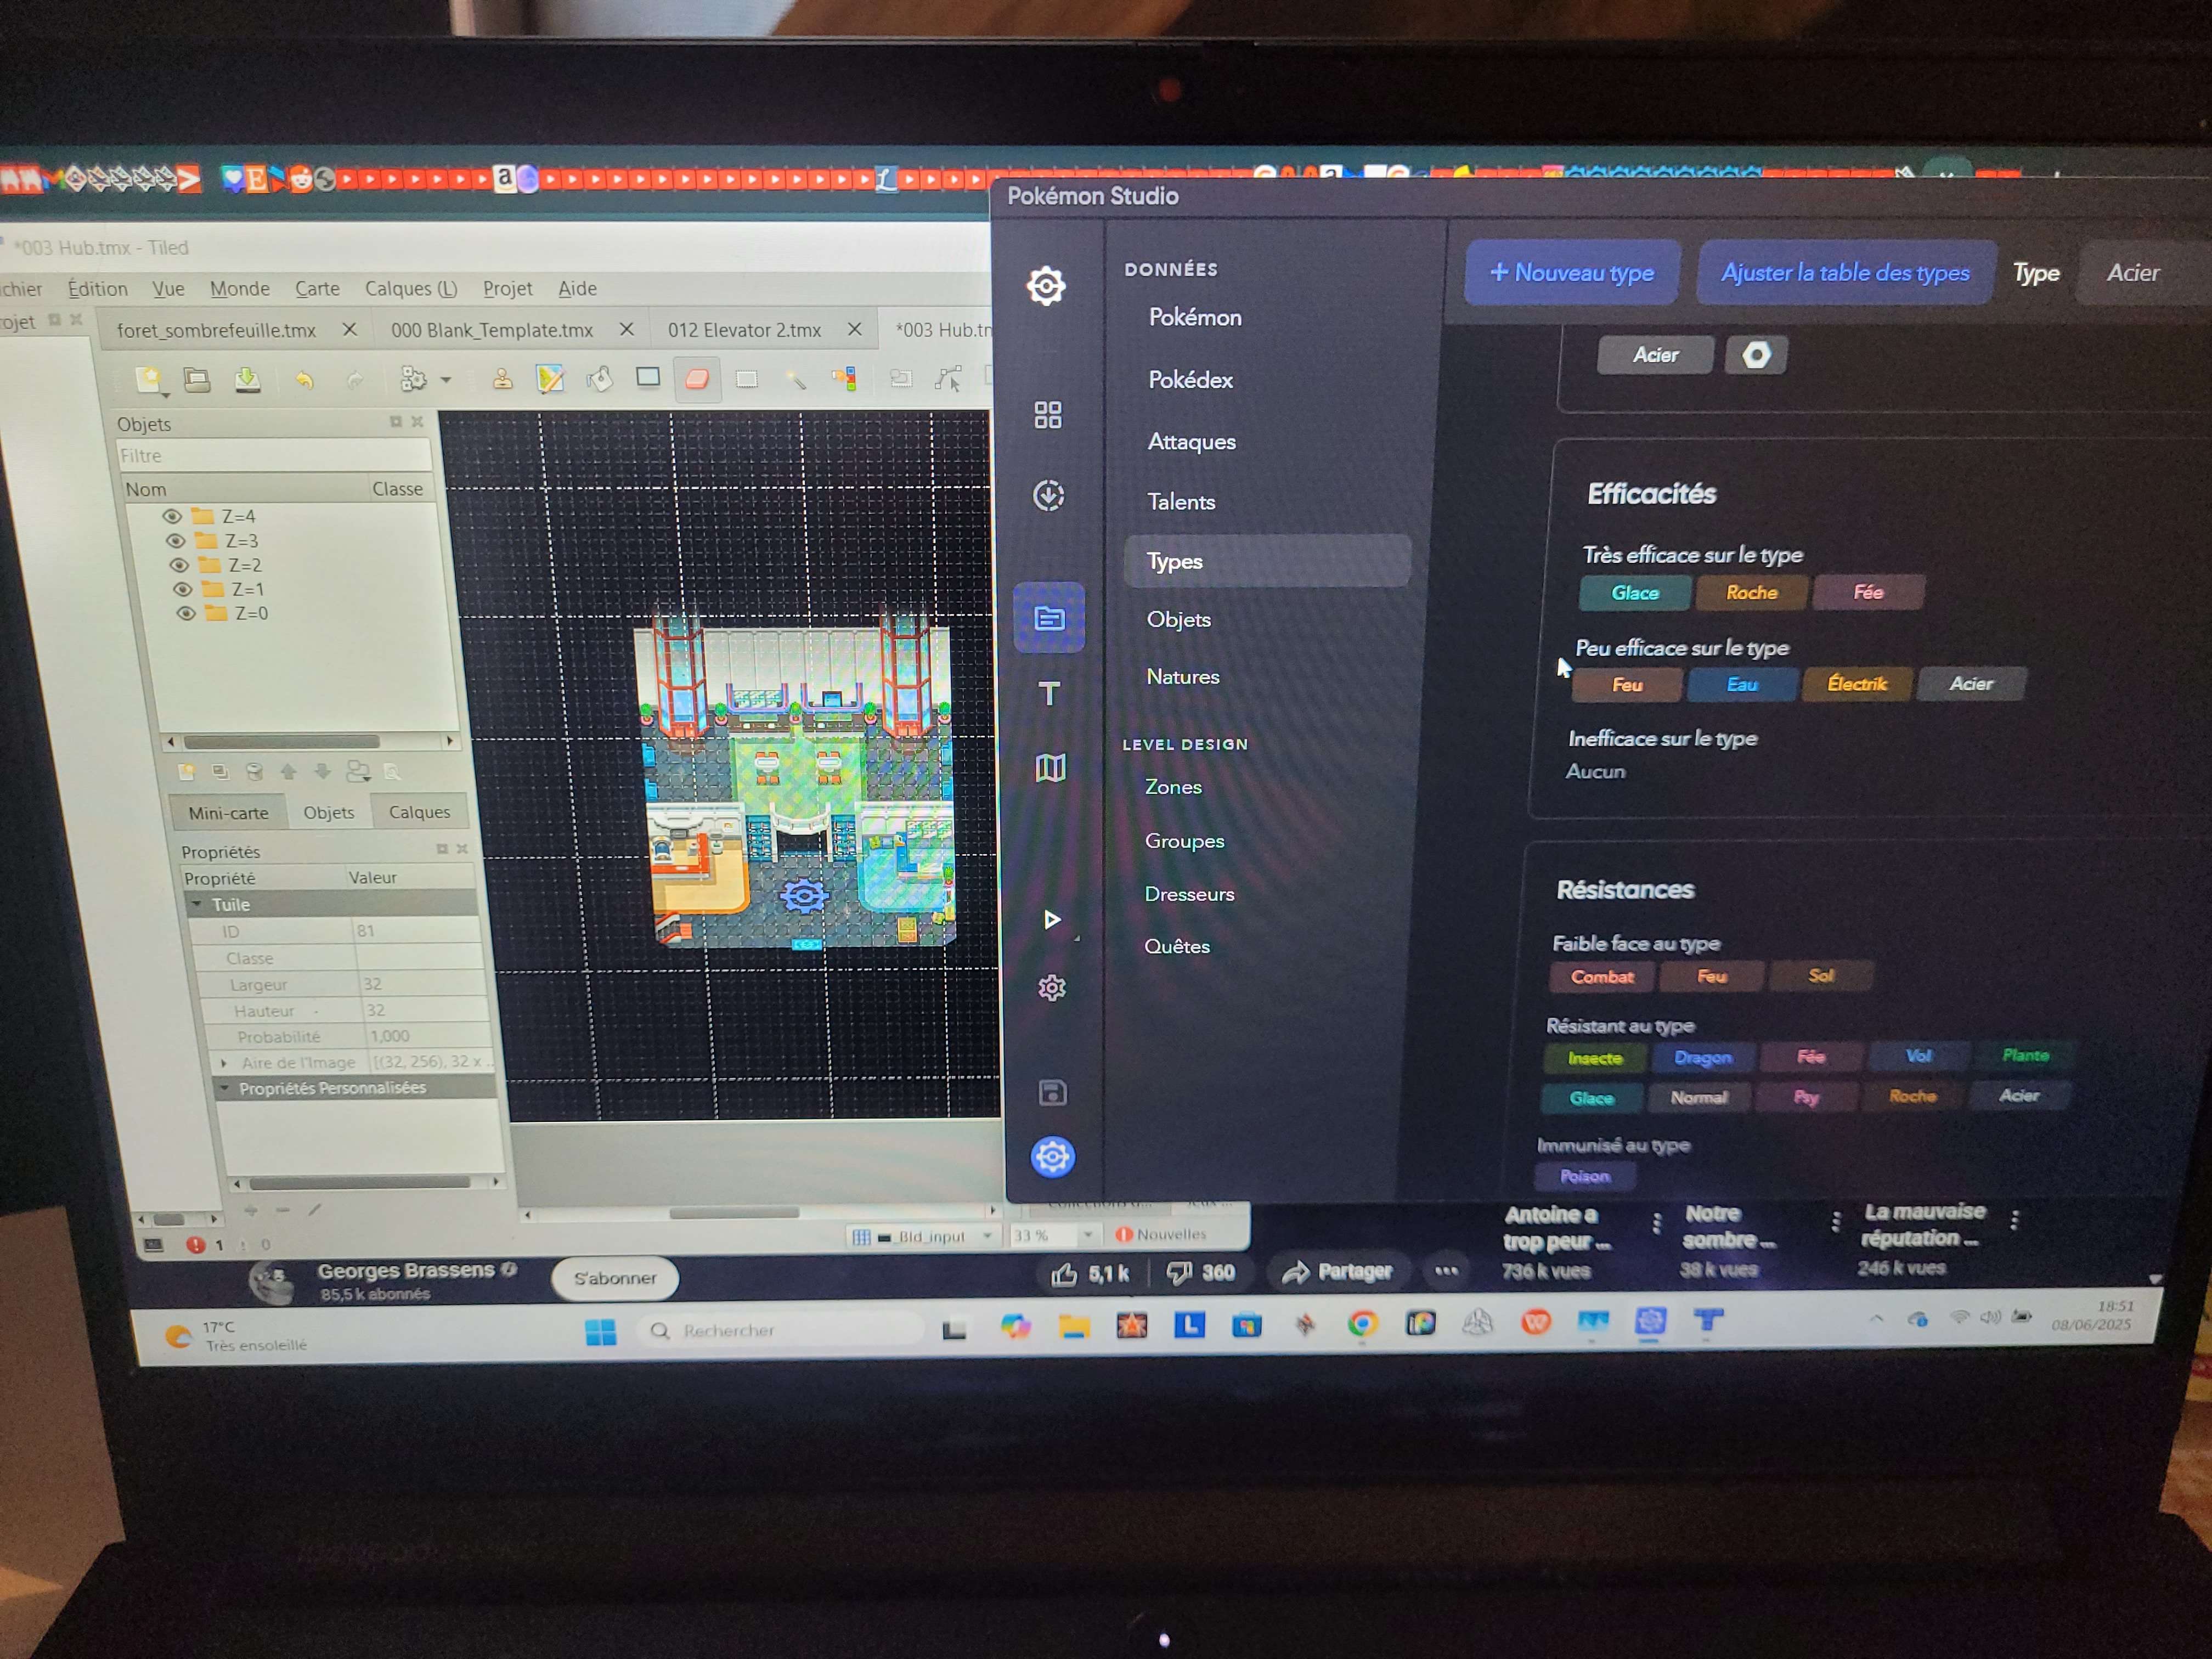Select the Bucket Fill tool in Tiled
2212x1659 pixels.
coord(599,379)
